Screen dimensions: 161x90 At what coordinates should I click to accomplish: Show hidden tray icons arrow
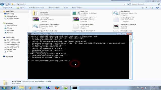tap(134, 88)
